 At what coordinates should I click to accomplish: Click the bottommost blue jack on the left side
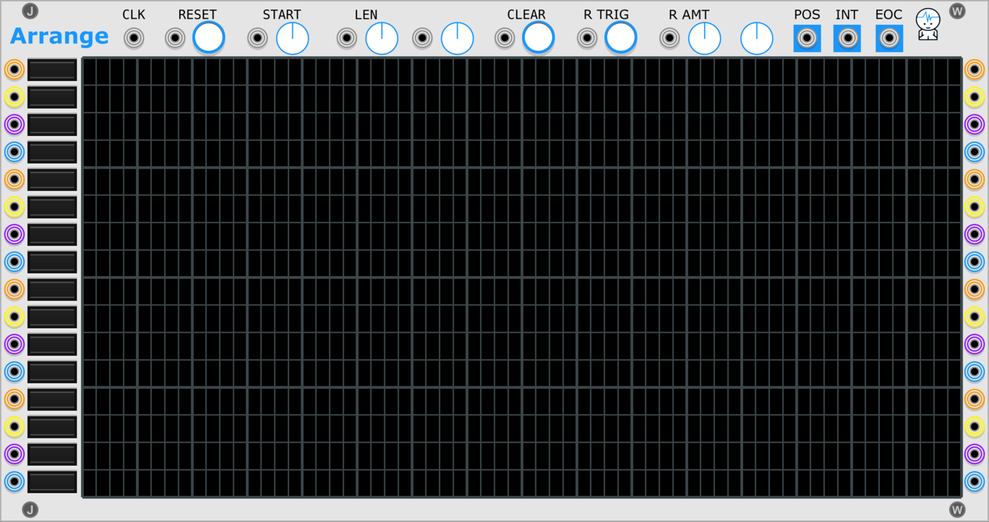click(14, 481)
